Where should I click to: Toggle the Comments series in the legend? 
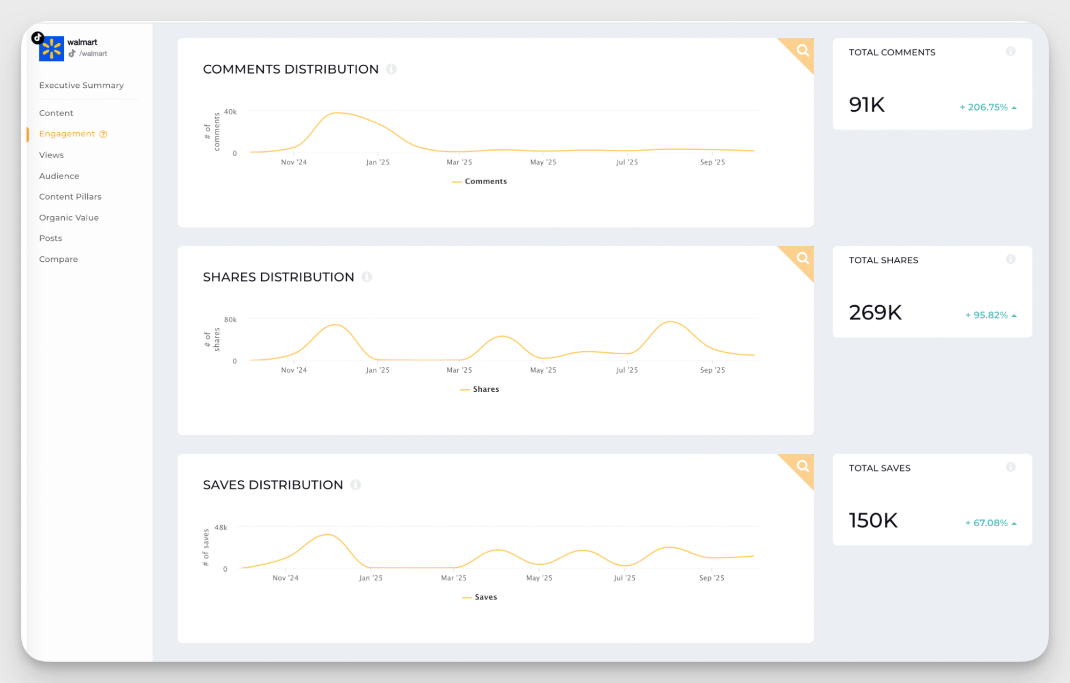click(x=479, y=181)
